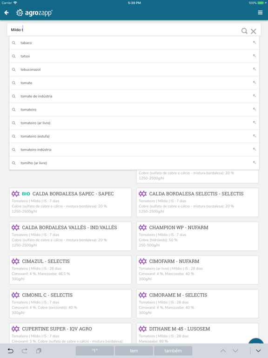Open CALDA BORDALESA SAPEC - SAPEC card
268x358 pixels.
click(70, 202)
